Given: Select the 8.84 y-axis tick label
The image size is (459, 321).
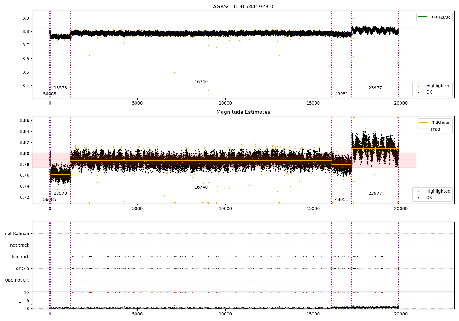Looking at the screenshot, I should point(24,131).
